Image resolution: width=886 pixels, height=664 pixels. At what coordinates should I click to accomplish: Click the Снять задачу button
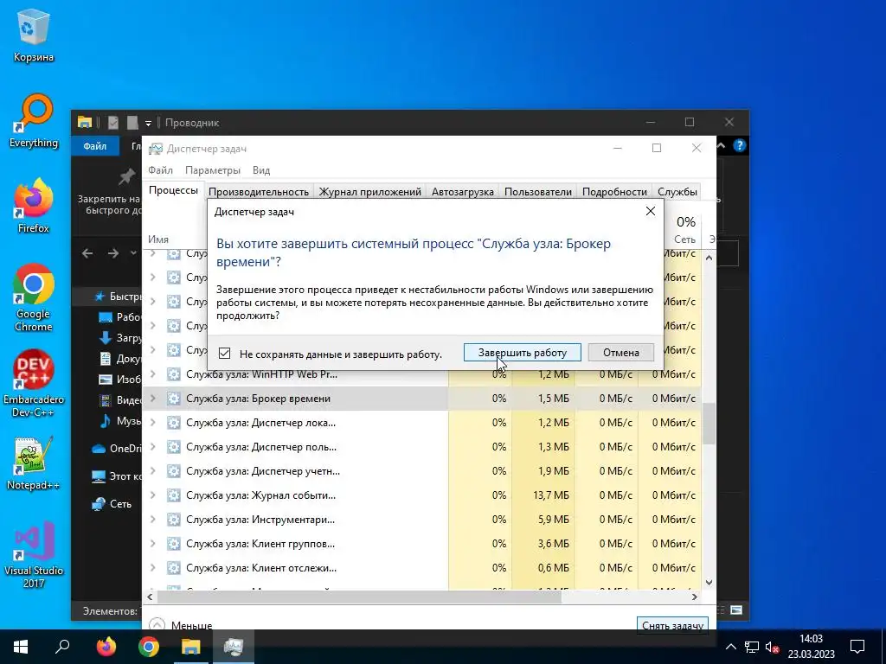pos(672,625)
